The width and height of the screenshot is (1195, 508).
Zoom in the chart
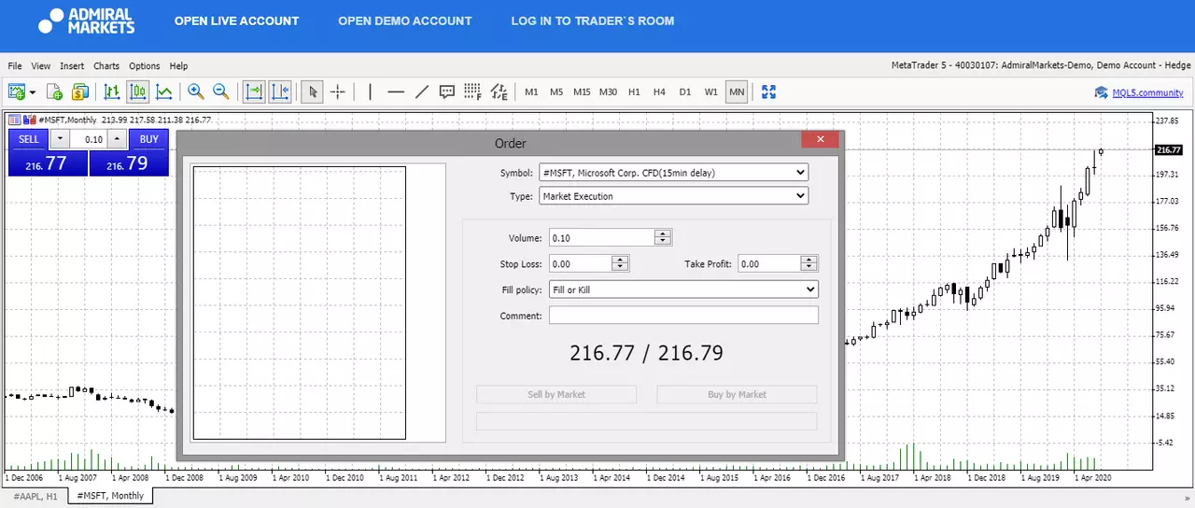click(x=195, y=92)
